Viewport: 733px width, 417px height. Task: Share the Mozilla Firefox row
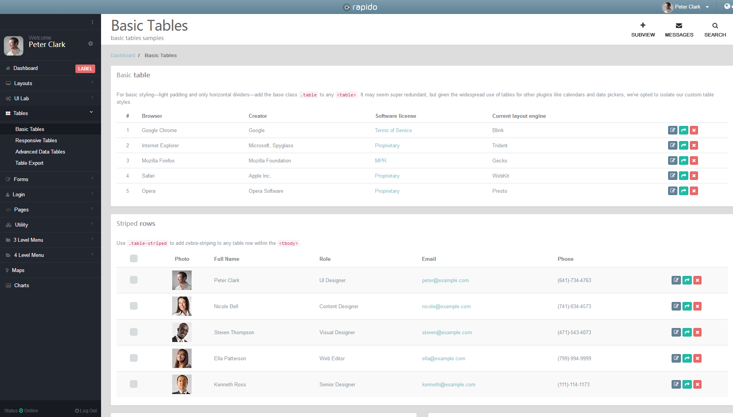pos(683,161)
